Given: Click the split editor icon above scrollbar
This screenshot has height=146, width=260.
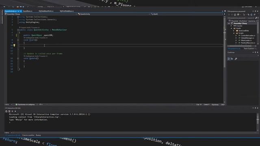Looking at the screenshot, I should coord(225,14).
